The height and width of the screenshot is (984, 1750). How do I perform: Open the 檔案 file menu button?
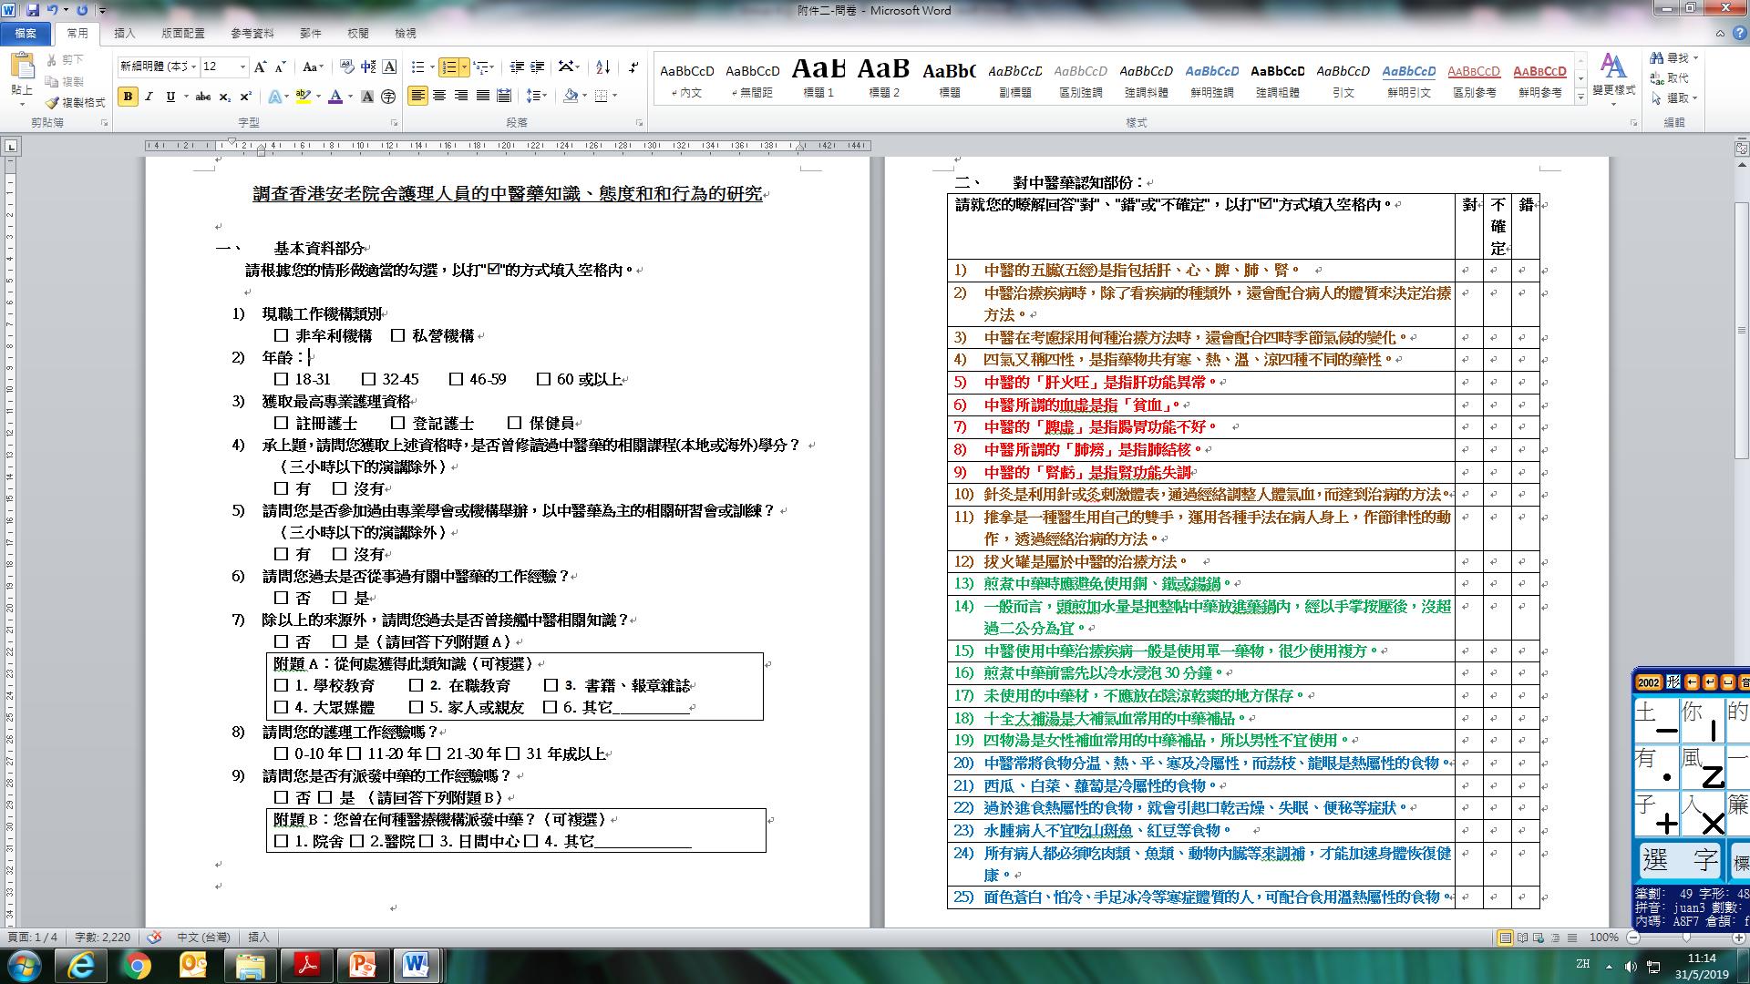tap(26, 33)
